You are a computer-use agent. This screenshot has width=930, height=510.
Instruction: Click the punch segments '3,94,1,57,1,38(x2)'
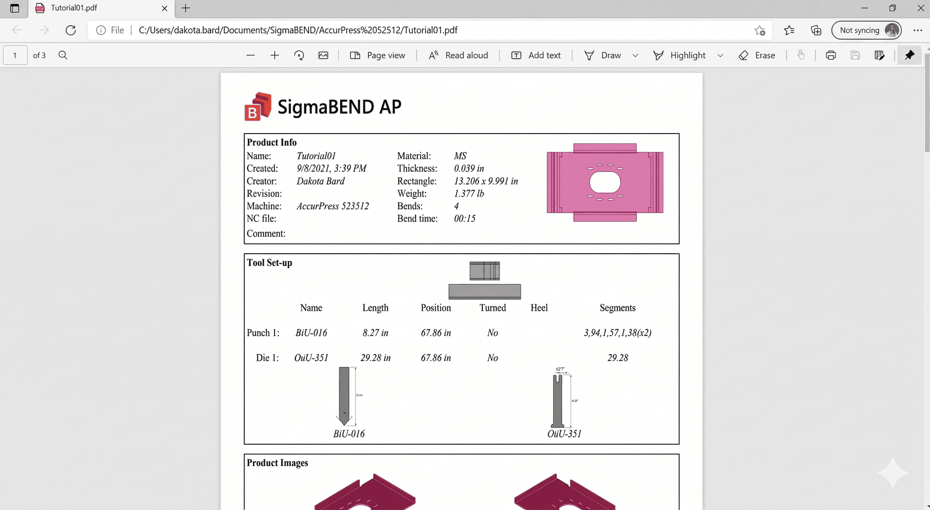(x=618, y=333)
